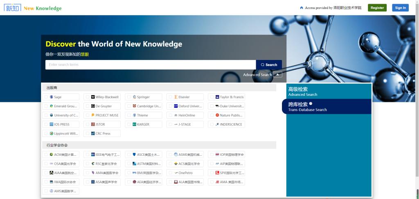Click the Nature Publishing red logo icon
Image resolution: width=419 pixels, height=199 pixels.
click(x=217, y=115)
